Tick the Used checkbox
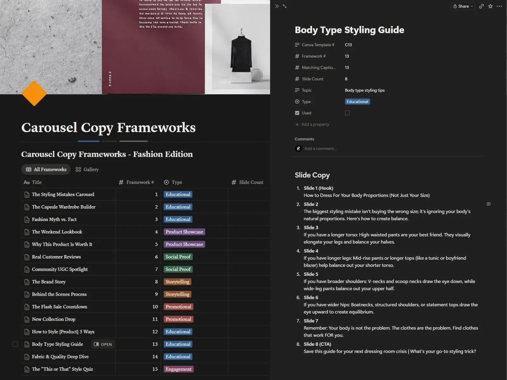 tap(347, 113)
